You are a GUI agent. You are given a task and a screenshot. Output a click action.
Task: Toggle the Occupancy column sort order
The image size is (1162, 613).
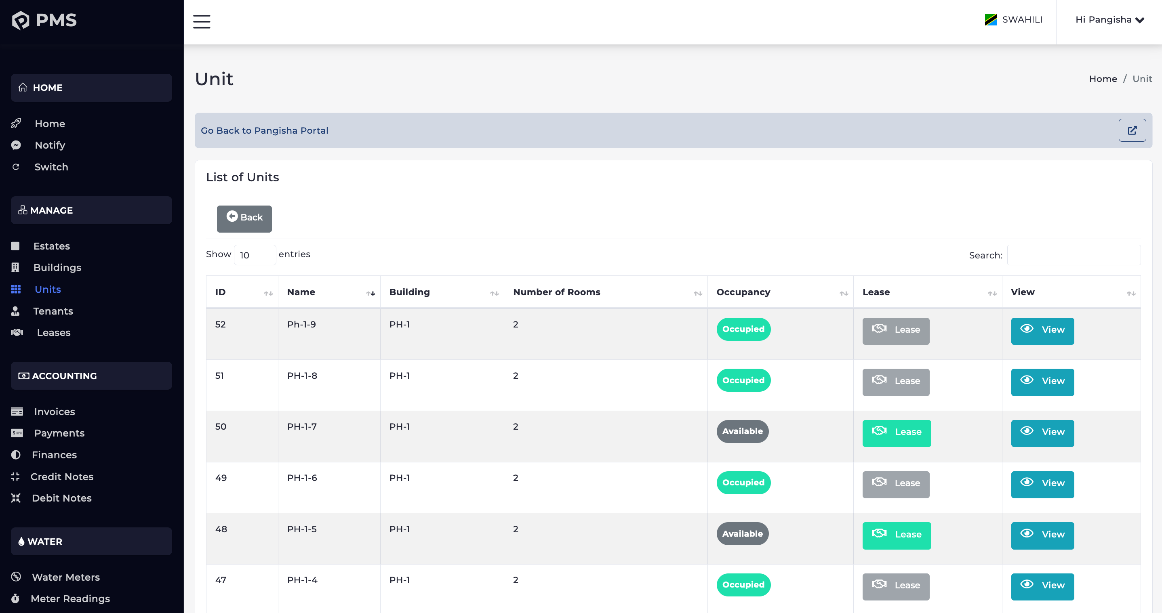click(x=844, y=293)
